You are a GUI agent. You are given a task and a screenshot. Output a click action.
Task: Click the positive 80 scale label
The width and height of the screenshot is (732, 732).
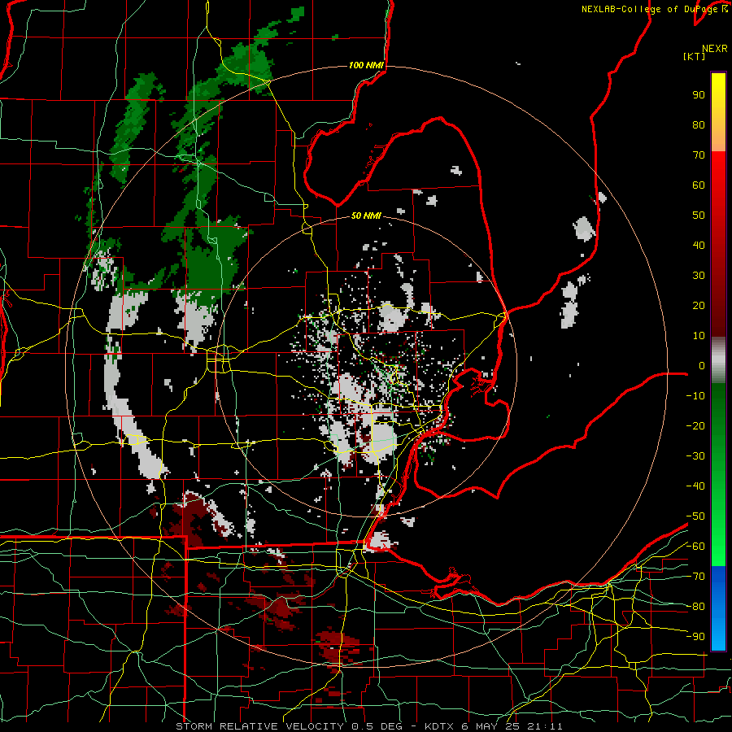coord(699,124)
